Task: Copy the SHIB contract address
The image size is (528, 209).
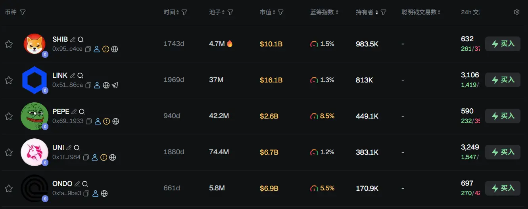Action: [x=88, y=49]
